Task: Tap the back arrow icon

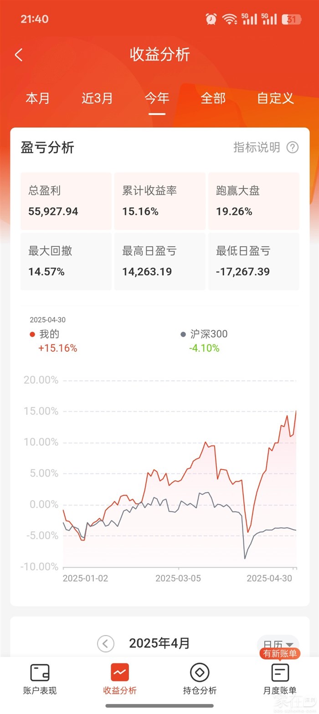Action: click(x=19, y=55)
